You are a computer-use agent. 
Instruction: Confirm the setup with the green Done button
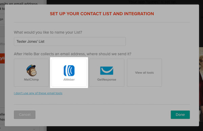[180, 114]
